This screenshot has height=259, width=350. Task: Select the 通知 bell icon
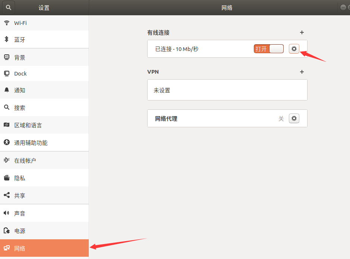pos(7,90)
